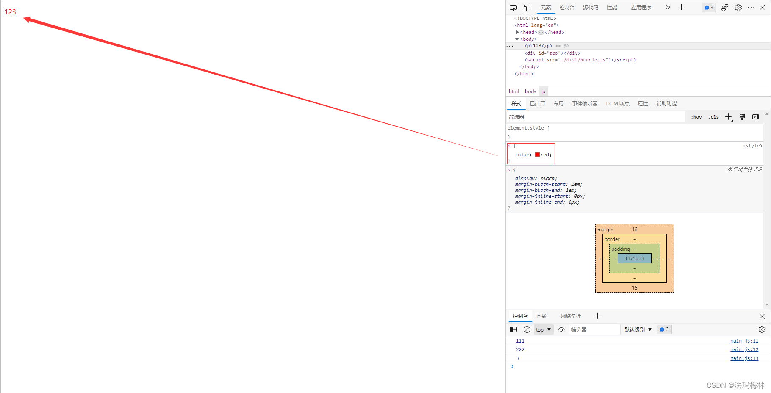Image resolution: width=771 pixels, height=393 pixels.
Task: Click the body breadcrumb
Action: [530, 91]
